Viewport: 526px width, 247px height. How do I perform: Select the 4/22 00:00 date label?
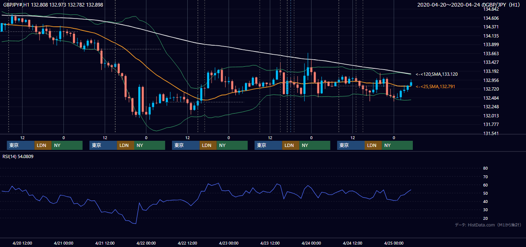146,243
